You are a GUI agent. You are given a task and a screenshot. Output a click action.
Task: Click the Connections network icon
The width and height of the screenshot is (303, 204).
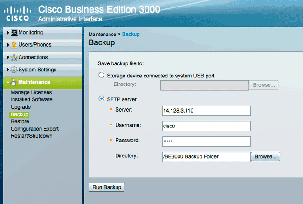point(14,57)
